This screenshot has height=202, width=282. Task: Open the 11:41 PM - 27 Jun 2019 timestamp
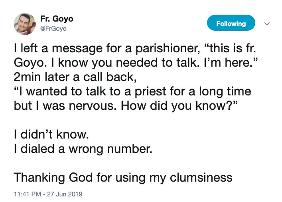(x=47, y=194)
